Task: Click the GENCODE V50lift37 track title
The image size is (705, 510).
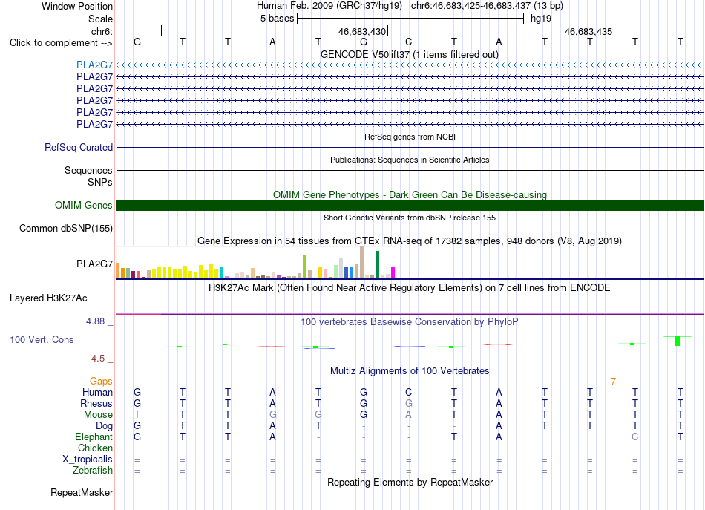Action: pos(409,54)
